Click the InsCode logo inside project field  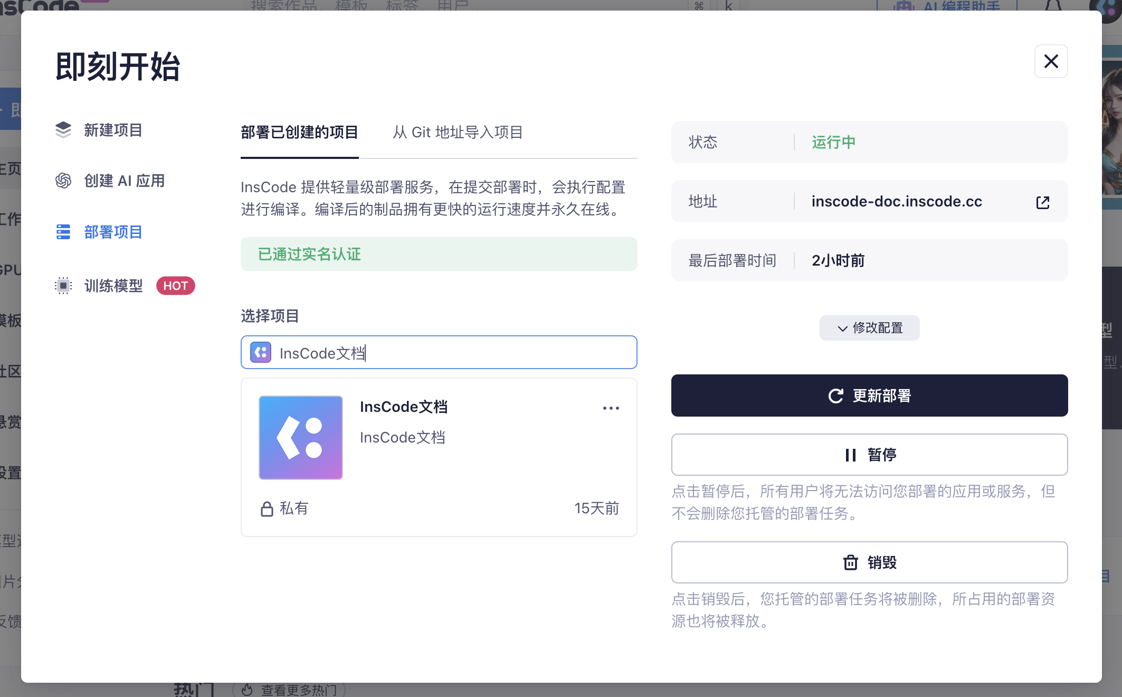(261, 352)
